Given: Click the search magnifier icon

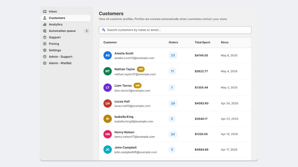Looking at the screenshot, I should 104,30.
